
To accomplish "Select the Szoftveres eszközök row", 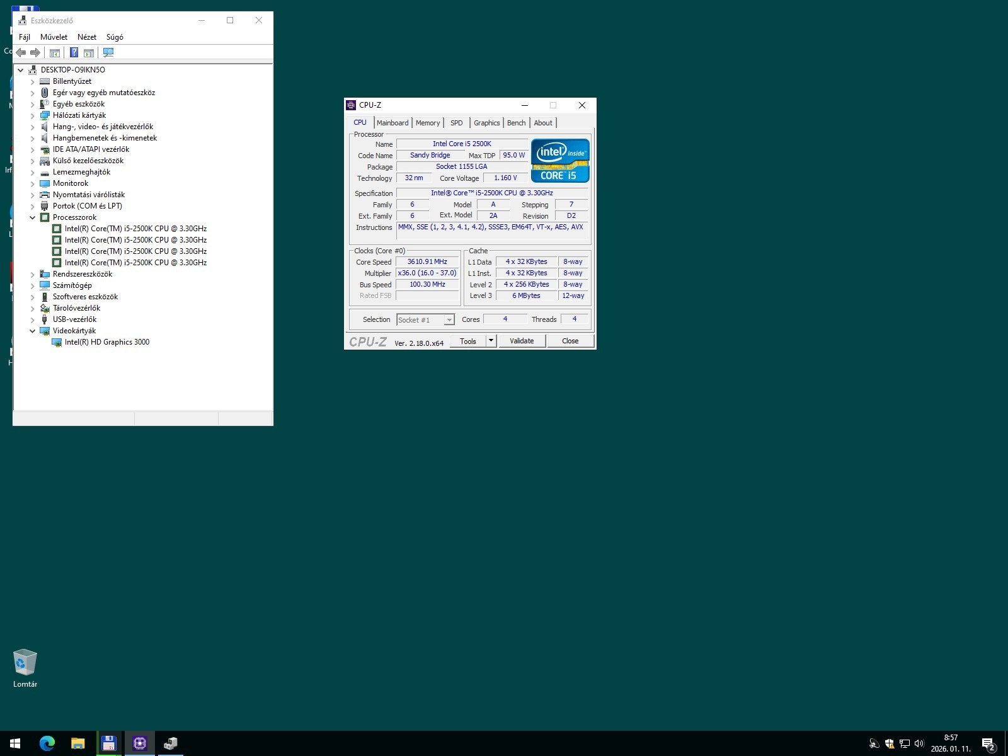I will click(85, 297).
